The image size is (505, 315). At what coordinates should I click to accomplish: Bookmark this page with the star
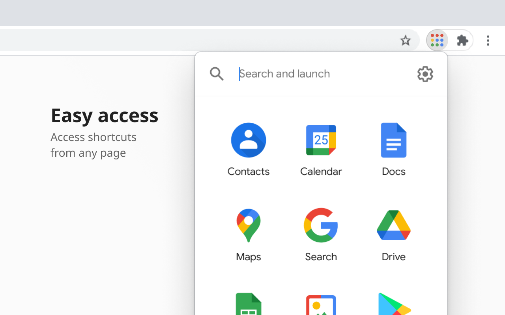click(x=406, y=40)
